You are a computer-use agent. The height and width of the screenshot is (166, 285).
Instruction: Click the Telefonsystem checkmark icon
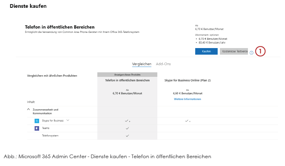point(127,136)
